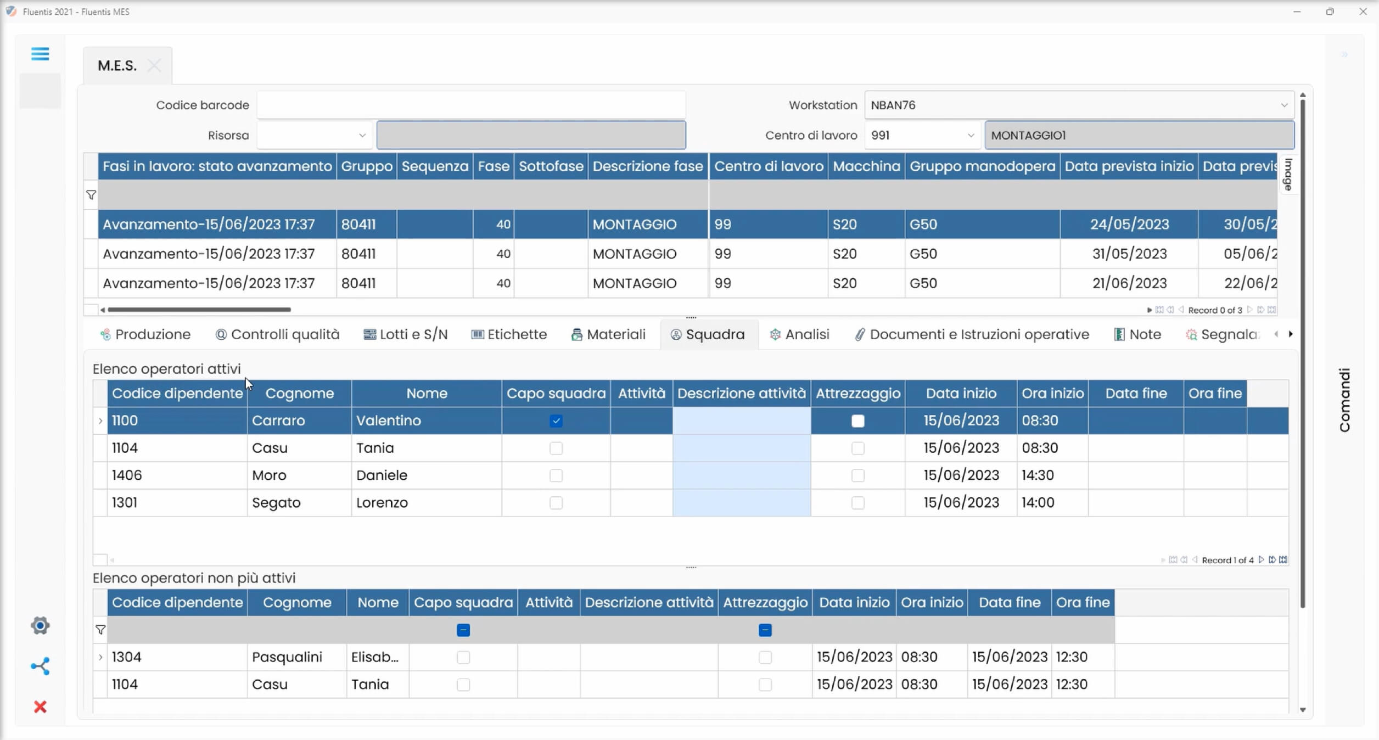The width and height of the screenshot is (1379, 740).
Task: Expand row 1304 Pasqualini in inactive operators
Action: click(x=100, y=657)
